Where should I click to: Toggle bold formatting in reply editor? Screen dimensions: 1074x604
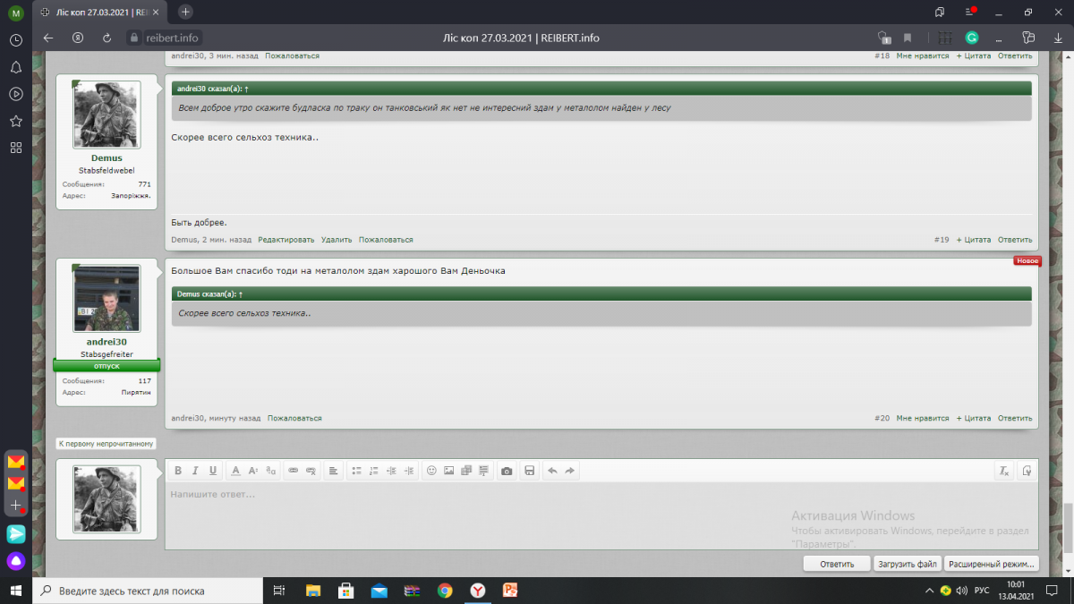(178, 471)
